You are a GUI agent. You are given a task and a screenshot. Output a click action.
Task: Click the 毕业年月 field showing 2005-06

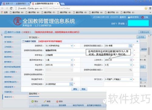point(59,65)
